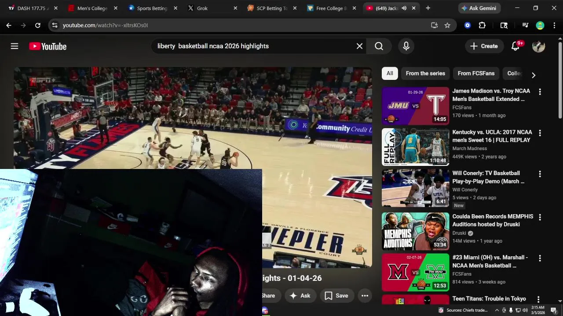The image size is (563, 316).
Task: Open the tab search side panel icon
Action: [x=504, y=25]
